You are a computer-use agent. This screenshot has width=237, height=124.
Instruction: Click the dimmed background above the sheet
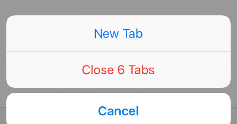[118, 7]
